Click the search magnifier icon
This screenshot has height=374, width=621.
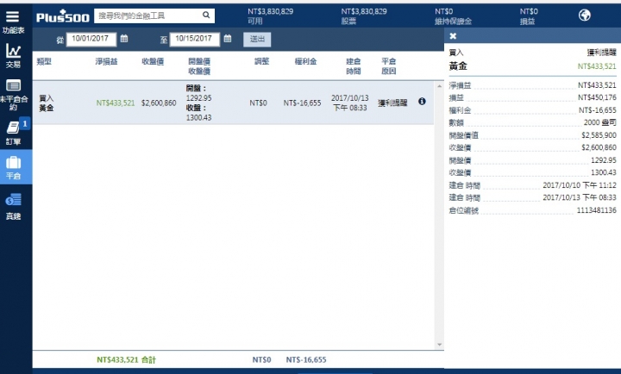coord(206,15)
